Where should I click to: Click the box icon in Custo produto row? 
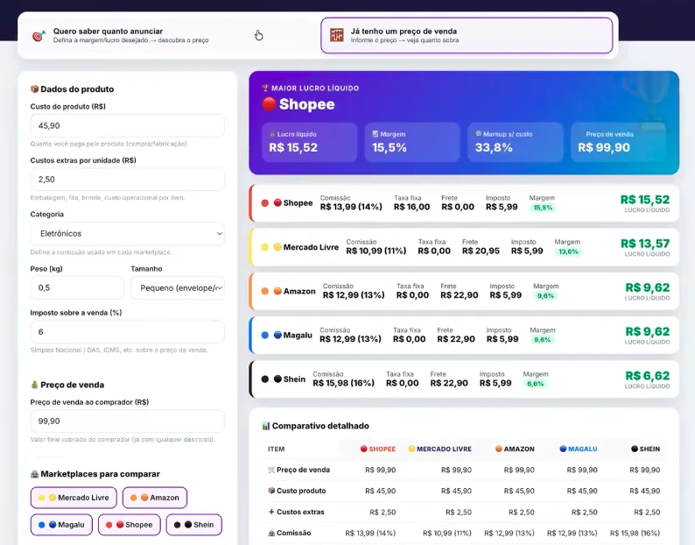click(271, 491)
